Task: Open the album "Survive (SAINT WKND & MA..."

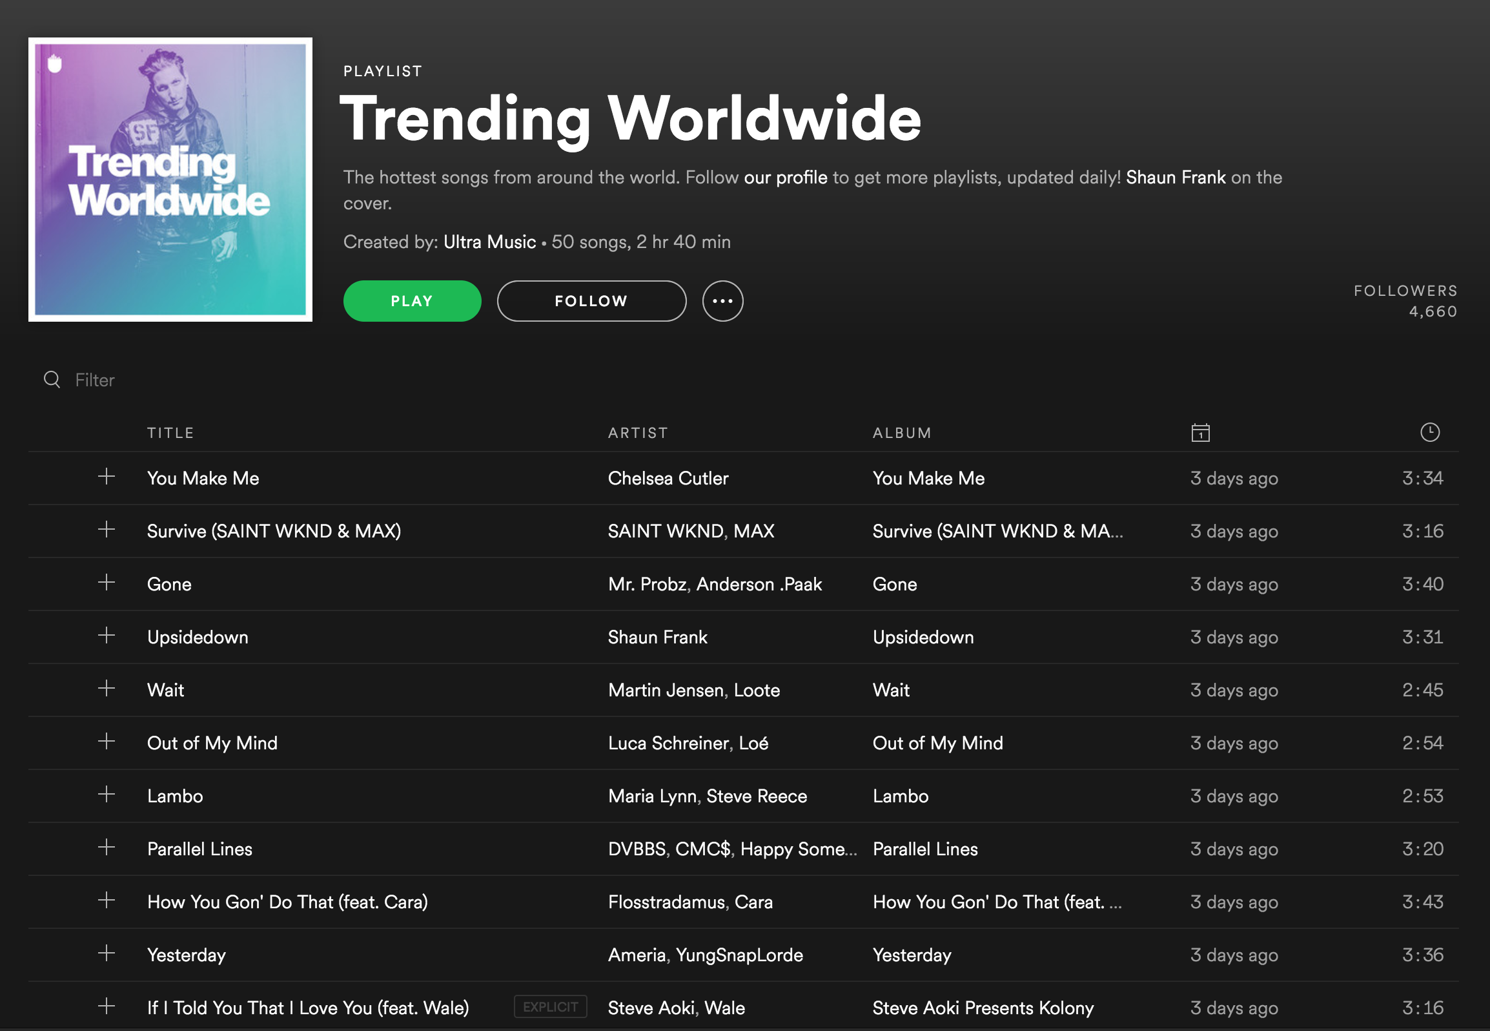Action: (997, 532)
